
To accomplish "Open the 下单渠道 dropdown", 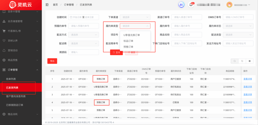I will (x=135, y=17).
